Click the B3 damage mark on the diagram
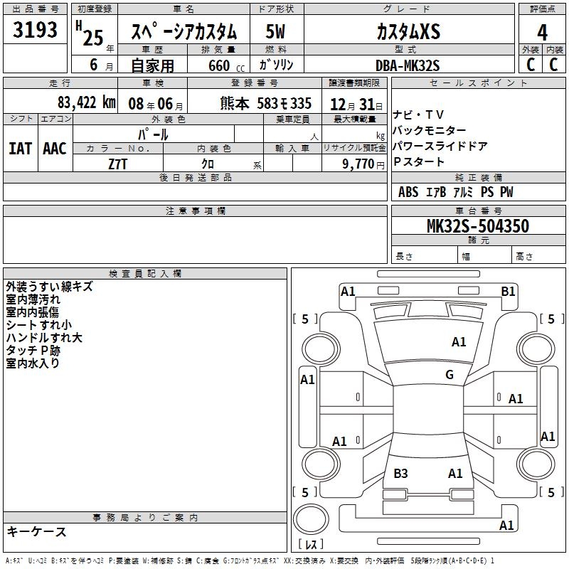 (x=400, y=474)
